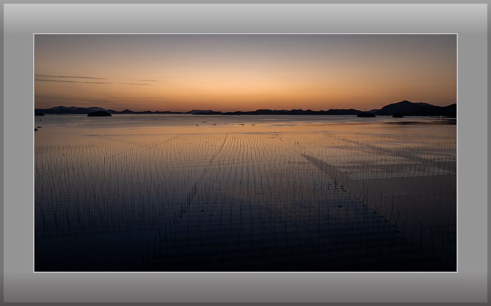Click the sunset seascape photo

point(245,153)
